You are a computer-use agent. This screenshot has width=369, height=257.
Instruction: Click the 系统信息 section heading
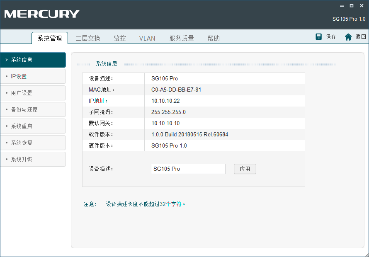pos(107,63)
